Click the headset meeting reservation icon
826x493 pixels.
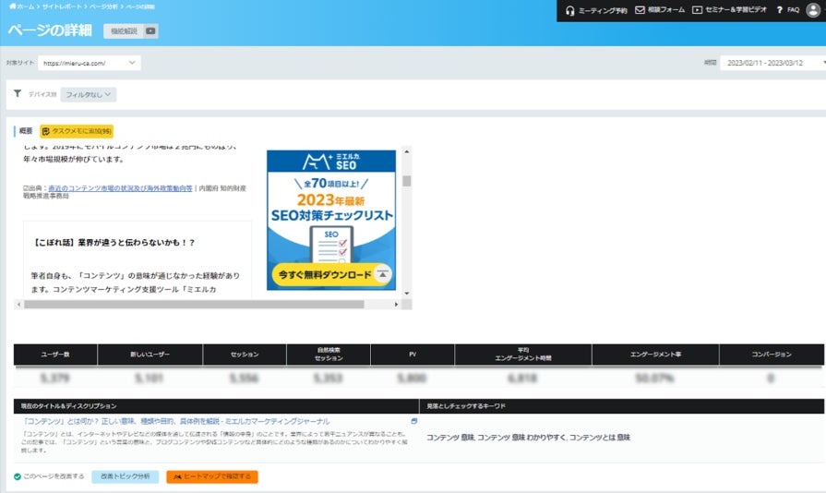(x=569, y=10)
